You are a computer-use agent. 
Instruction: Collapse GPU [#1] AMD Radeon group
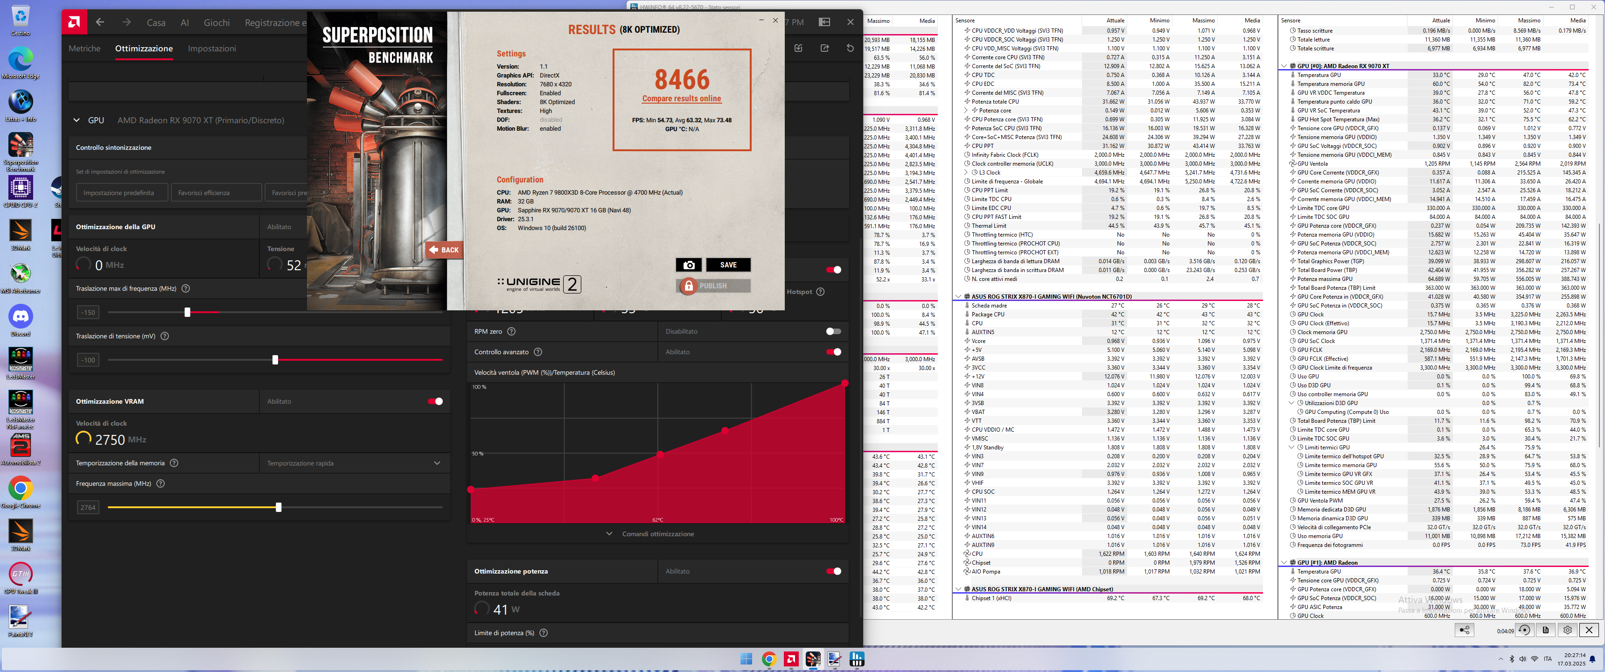(1284, 563)
